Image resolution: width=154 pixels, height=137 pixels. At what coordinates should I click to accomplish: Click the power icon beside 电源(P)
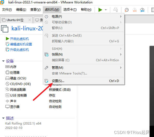[46, 17]
